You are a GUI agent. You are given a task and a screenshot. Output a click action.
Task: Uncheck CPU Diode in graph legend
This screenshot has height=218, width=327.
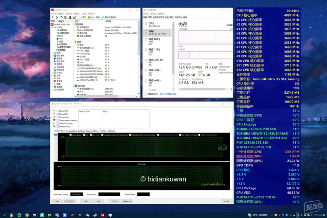click(x=91, y=135)
